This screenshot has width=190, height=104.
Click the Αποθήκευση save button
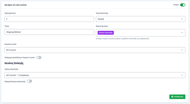177,97
